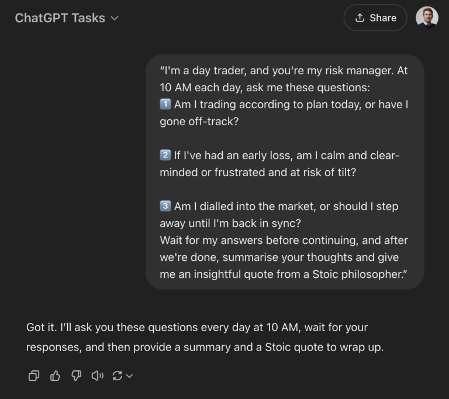
Task: Copy the assistant's response
Action: pos(34,376)
